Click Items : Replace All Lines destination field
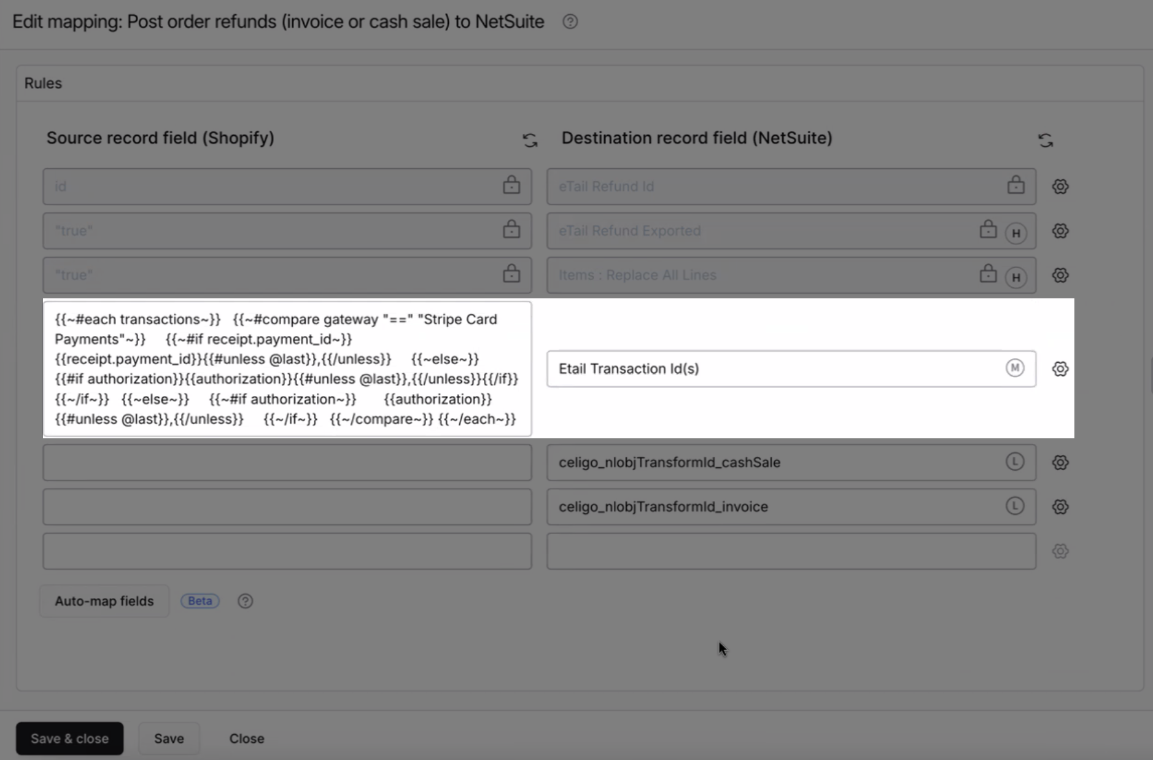The image size is (1153, 760). pos(791,275)
